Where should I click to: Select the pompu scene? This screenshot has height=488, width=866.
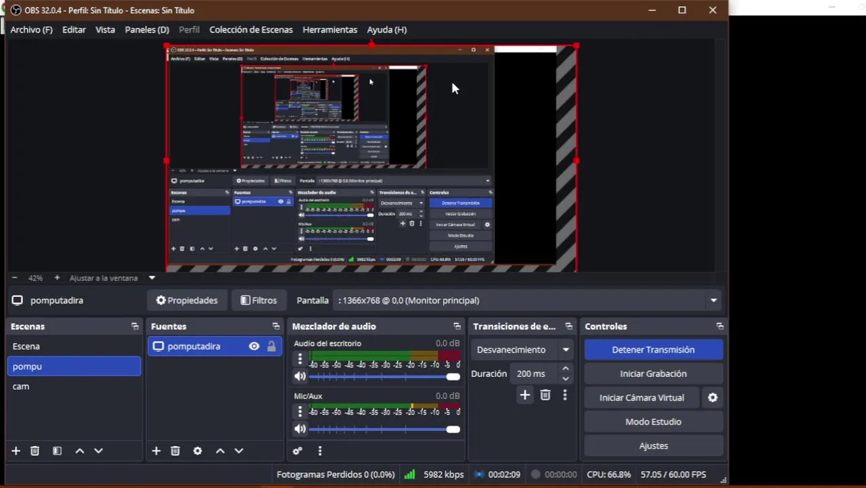[74, 366]
